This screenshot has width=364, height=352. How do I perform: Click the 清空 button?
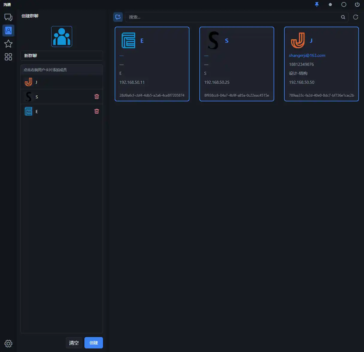click(74, 343)
